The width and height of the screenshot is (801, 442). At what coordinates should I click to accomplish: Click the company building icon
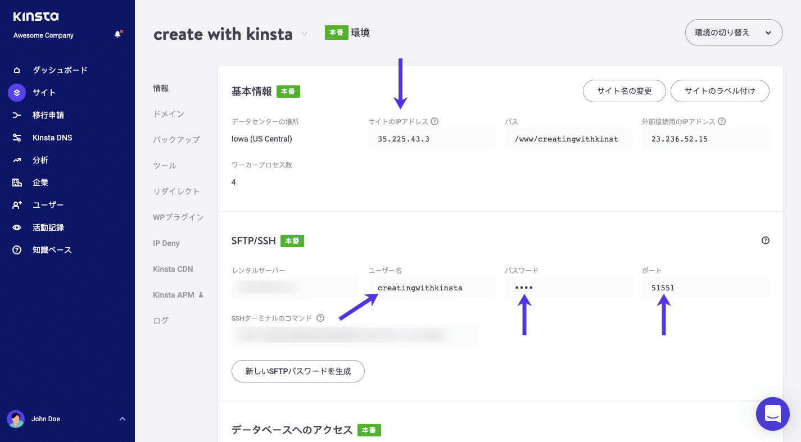click(17, 183)
